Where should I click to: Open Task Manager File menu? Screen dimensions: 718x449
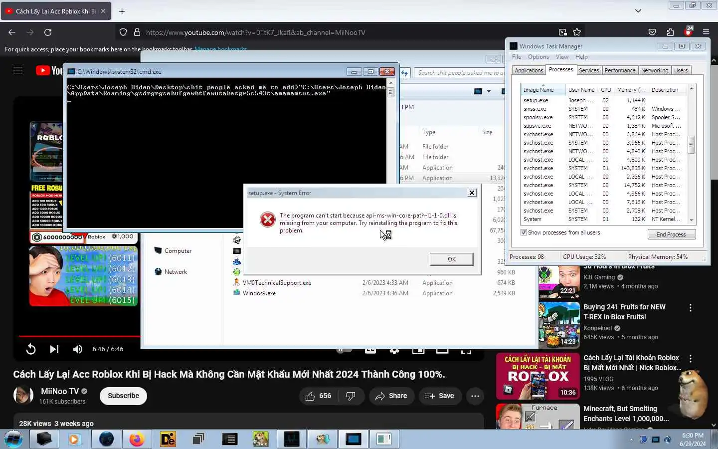(517, 57)
